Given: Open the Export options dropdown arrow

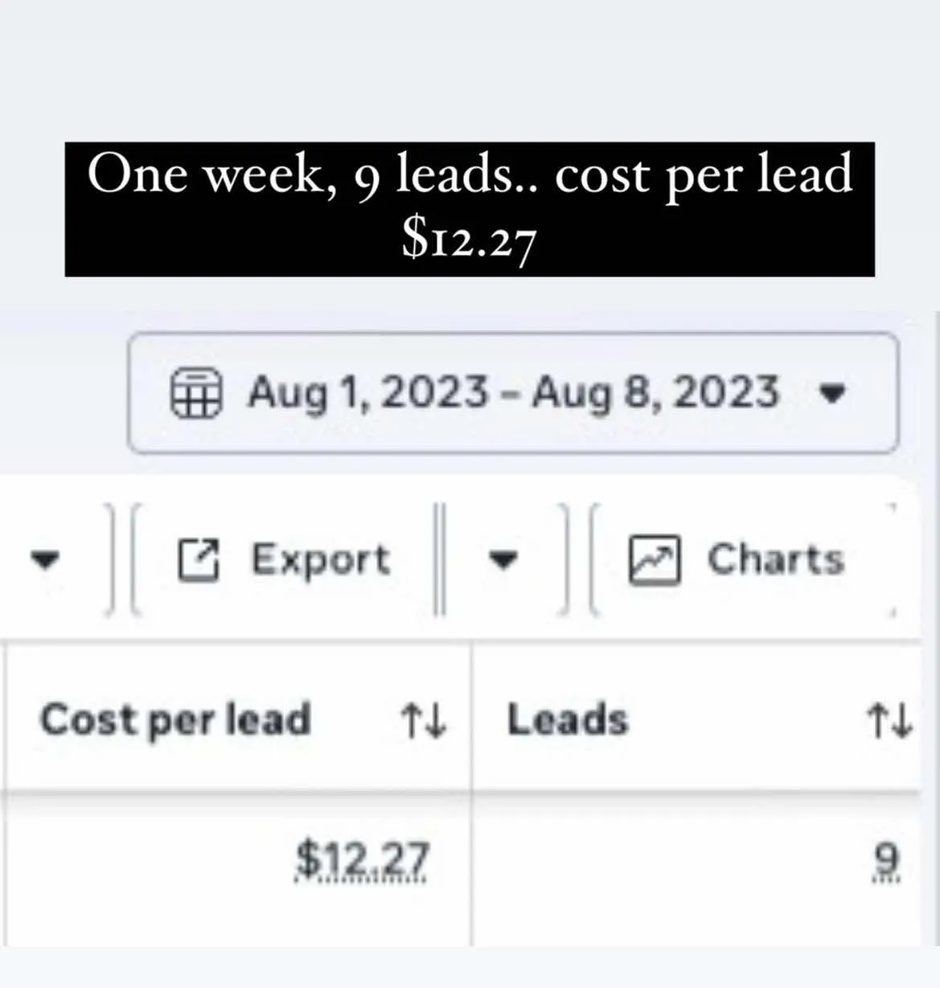Looking at the screenshot, I should (x=503, y=559).
